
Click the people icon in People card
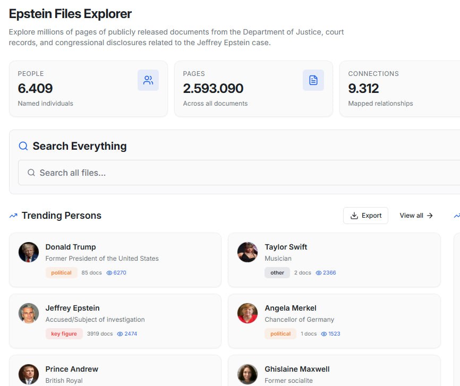pos(148,80)
